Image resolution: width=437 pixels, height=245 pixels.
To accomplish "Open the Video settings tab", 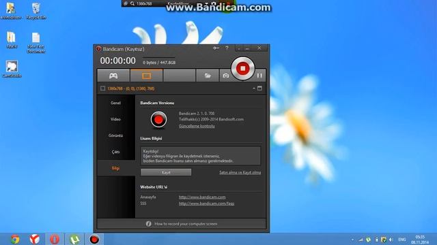I will point(115,119).
